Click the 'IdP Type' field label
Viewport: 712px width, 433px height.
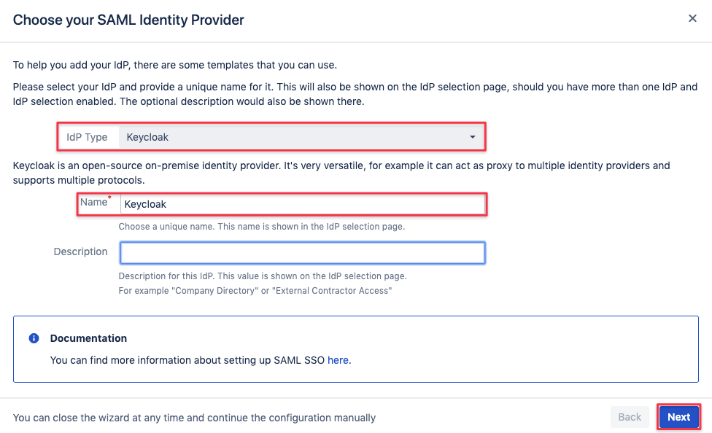(87, 137)
